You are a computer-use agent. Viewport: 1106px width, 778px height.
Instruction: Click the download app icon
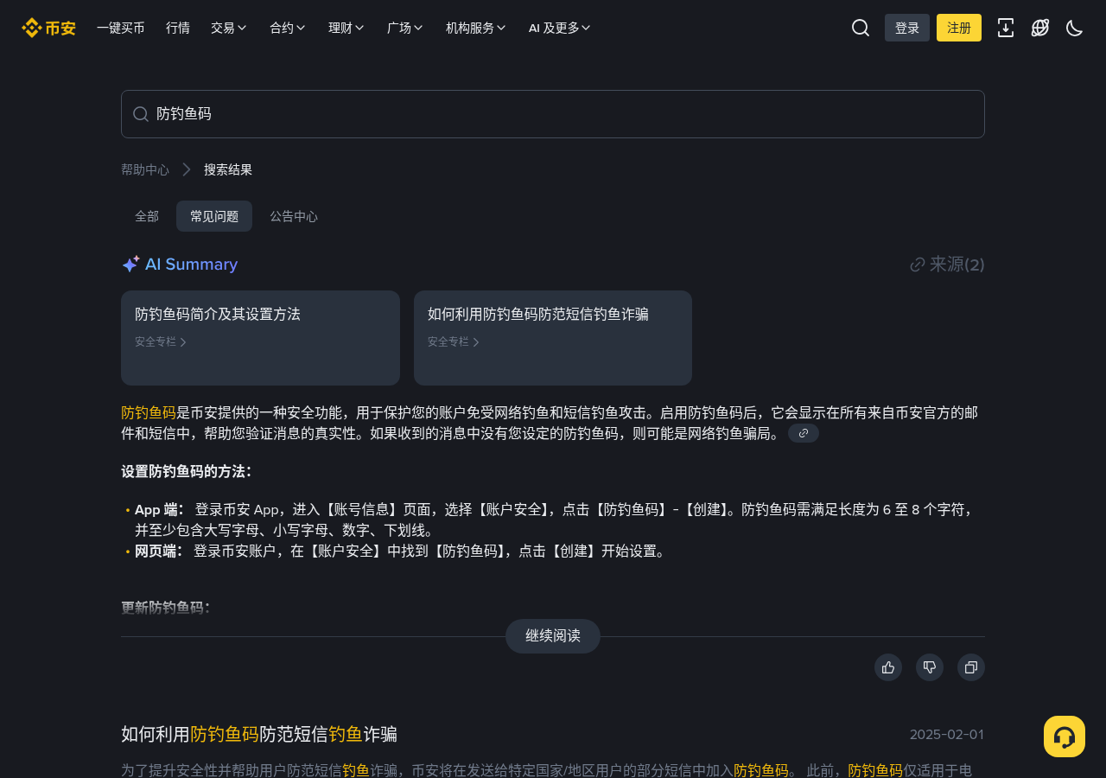[1006, 28]
